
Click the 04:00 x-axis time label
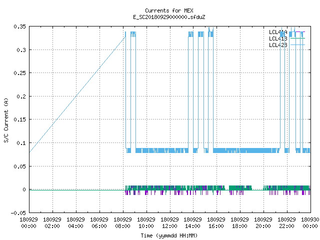point(75,226)
